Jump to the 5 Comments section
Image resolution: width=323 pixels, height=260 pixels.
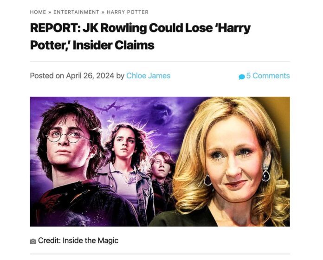(268, 76)
